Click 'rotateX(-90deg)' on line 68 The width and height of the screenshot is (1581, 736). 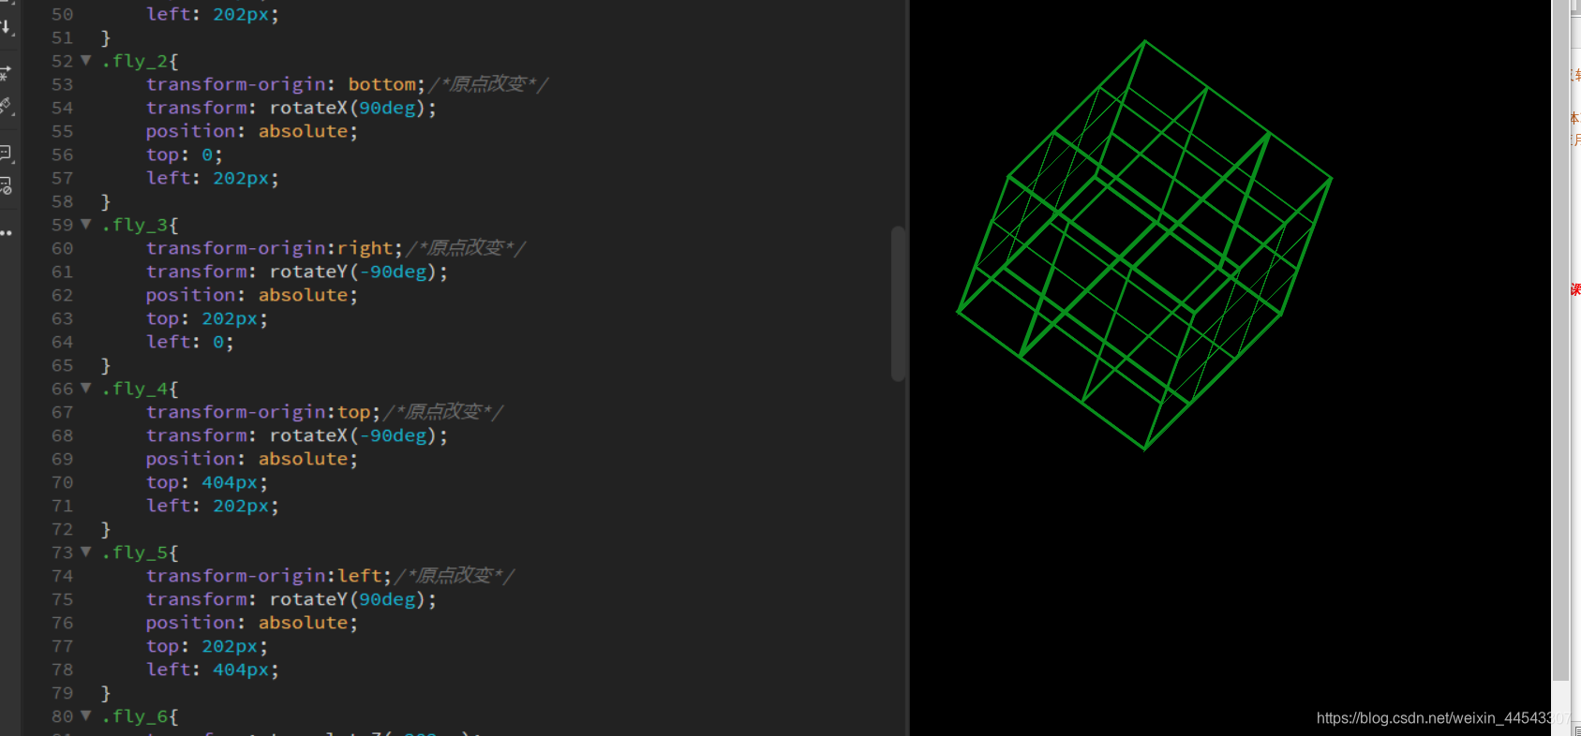point(352,435)
